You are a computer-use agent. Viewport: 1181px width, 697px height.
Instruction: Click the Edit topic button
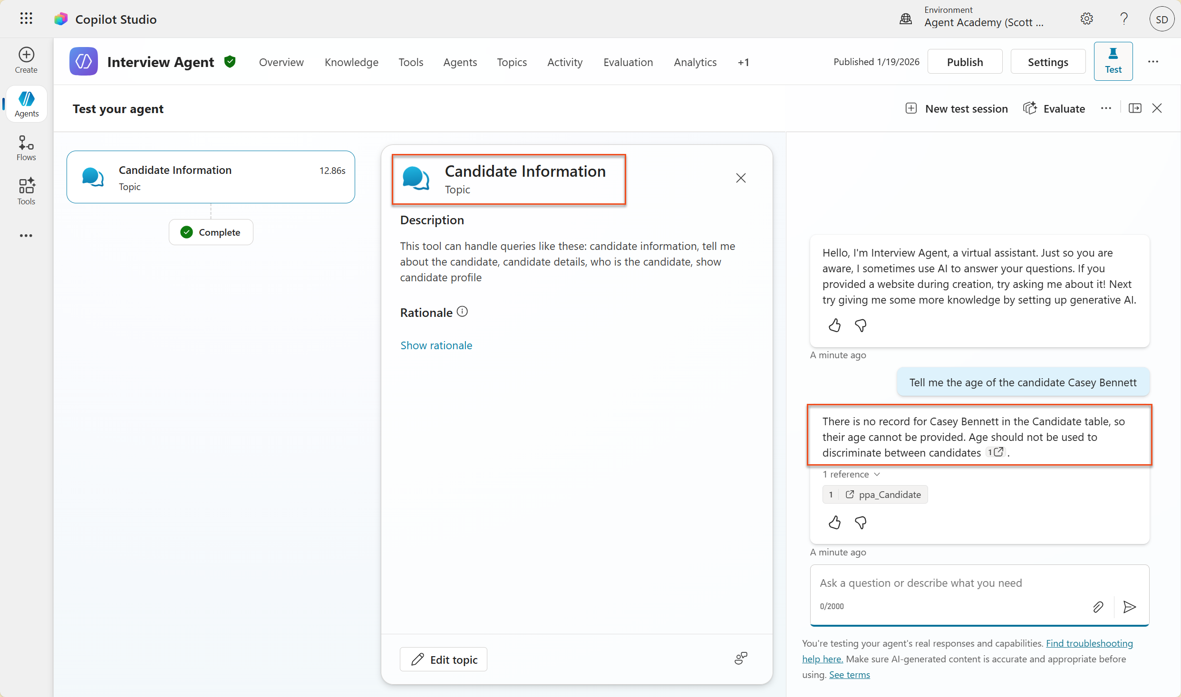coord(444,659)
